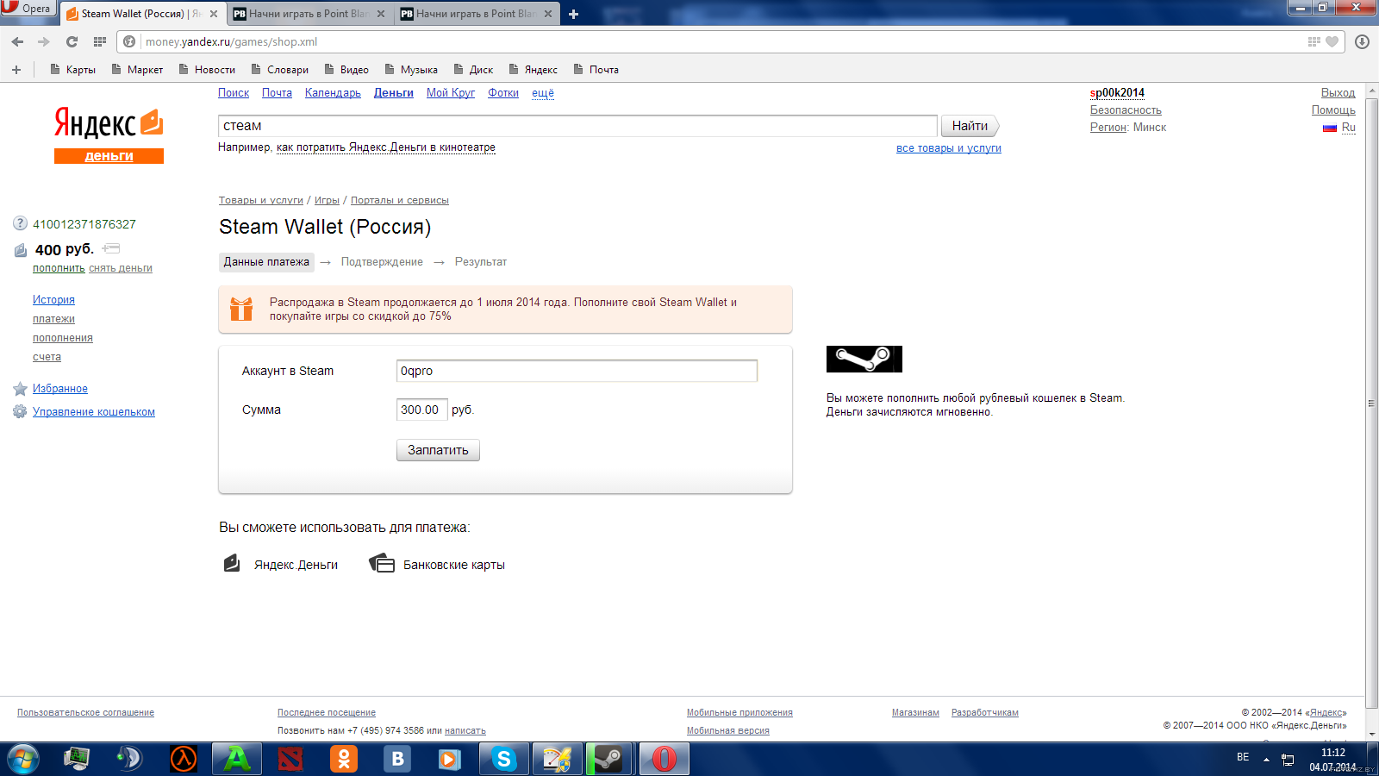Click the heart bookmark icon in address bar
The image size is (1379, 776).
(1332, 41)
